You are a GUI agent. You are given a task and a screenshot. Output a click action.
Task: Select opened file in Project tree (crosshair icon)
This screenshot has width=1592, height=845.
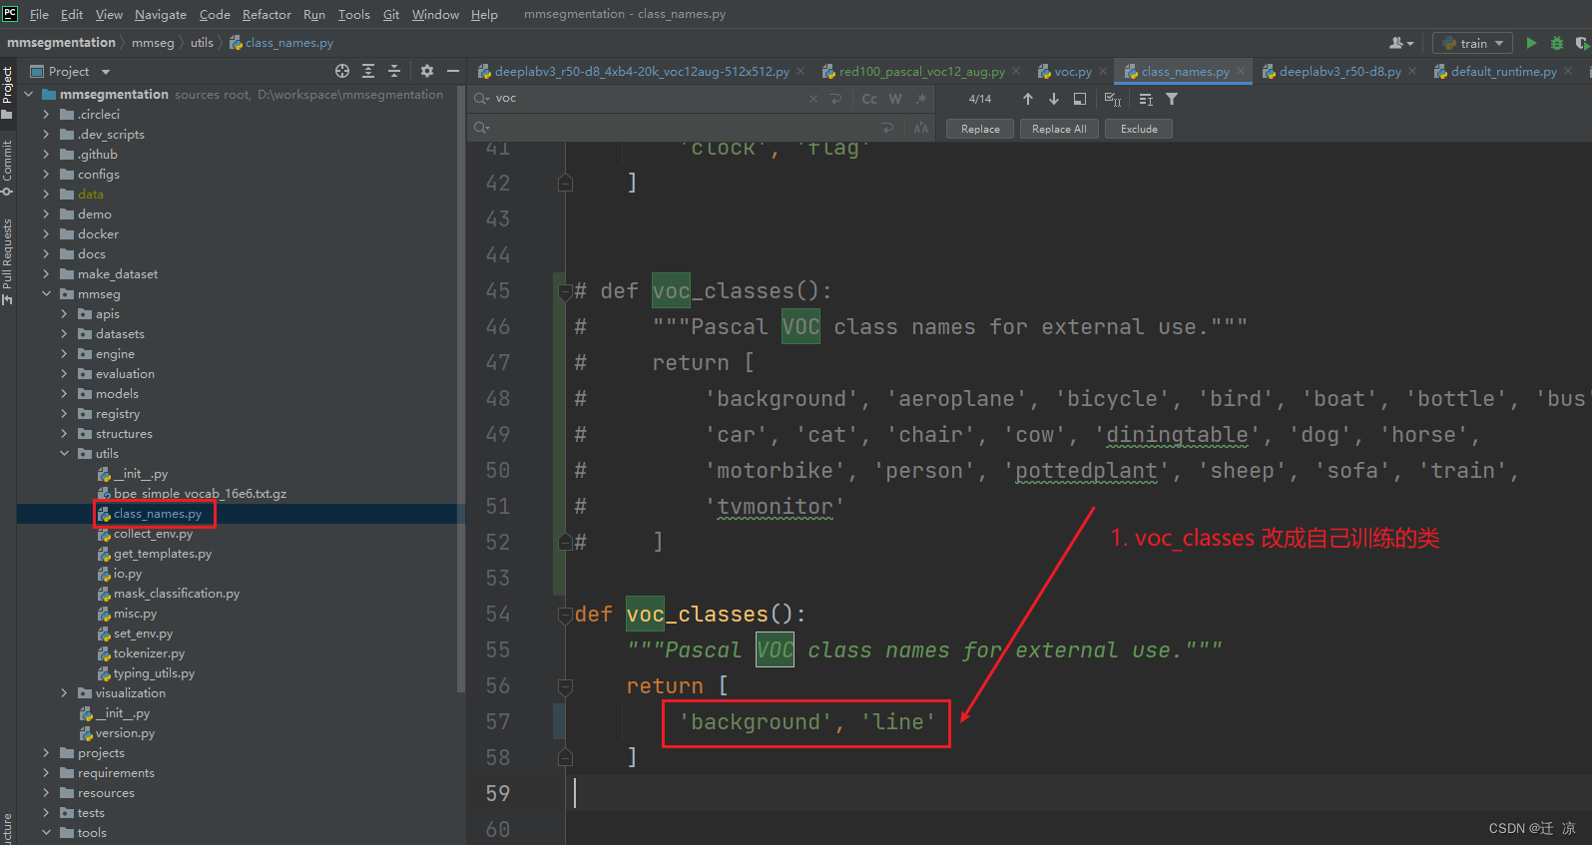342,71
